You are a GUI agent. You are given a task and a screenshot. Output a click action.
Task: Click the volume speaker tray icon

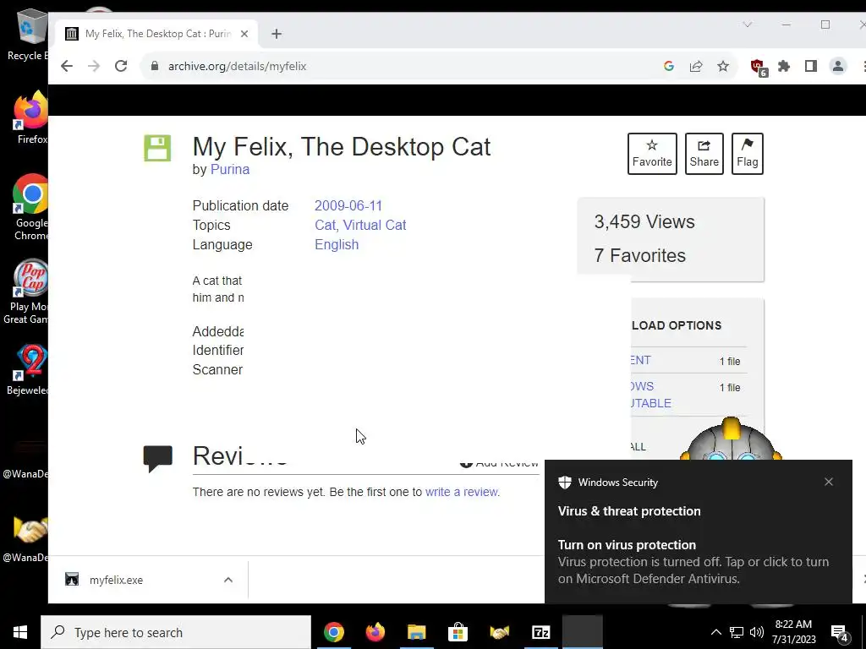click(757, 632)
